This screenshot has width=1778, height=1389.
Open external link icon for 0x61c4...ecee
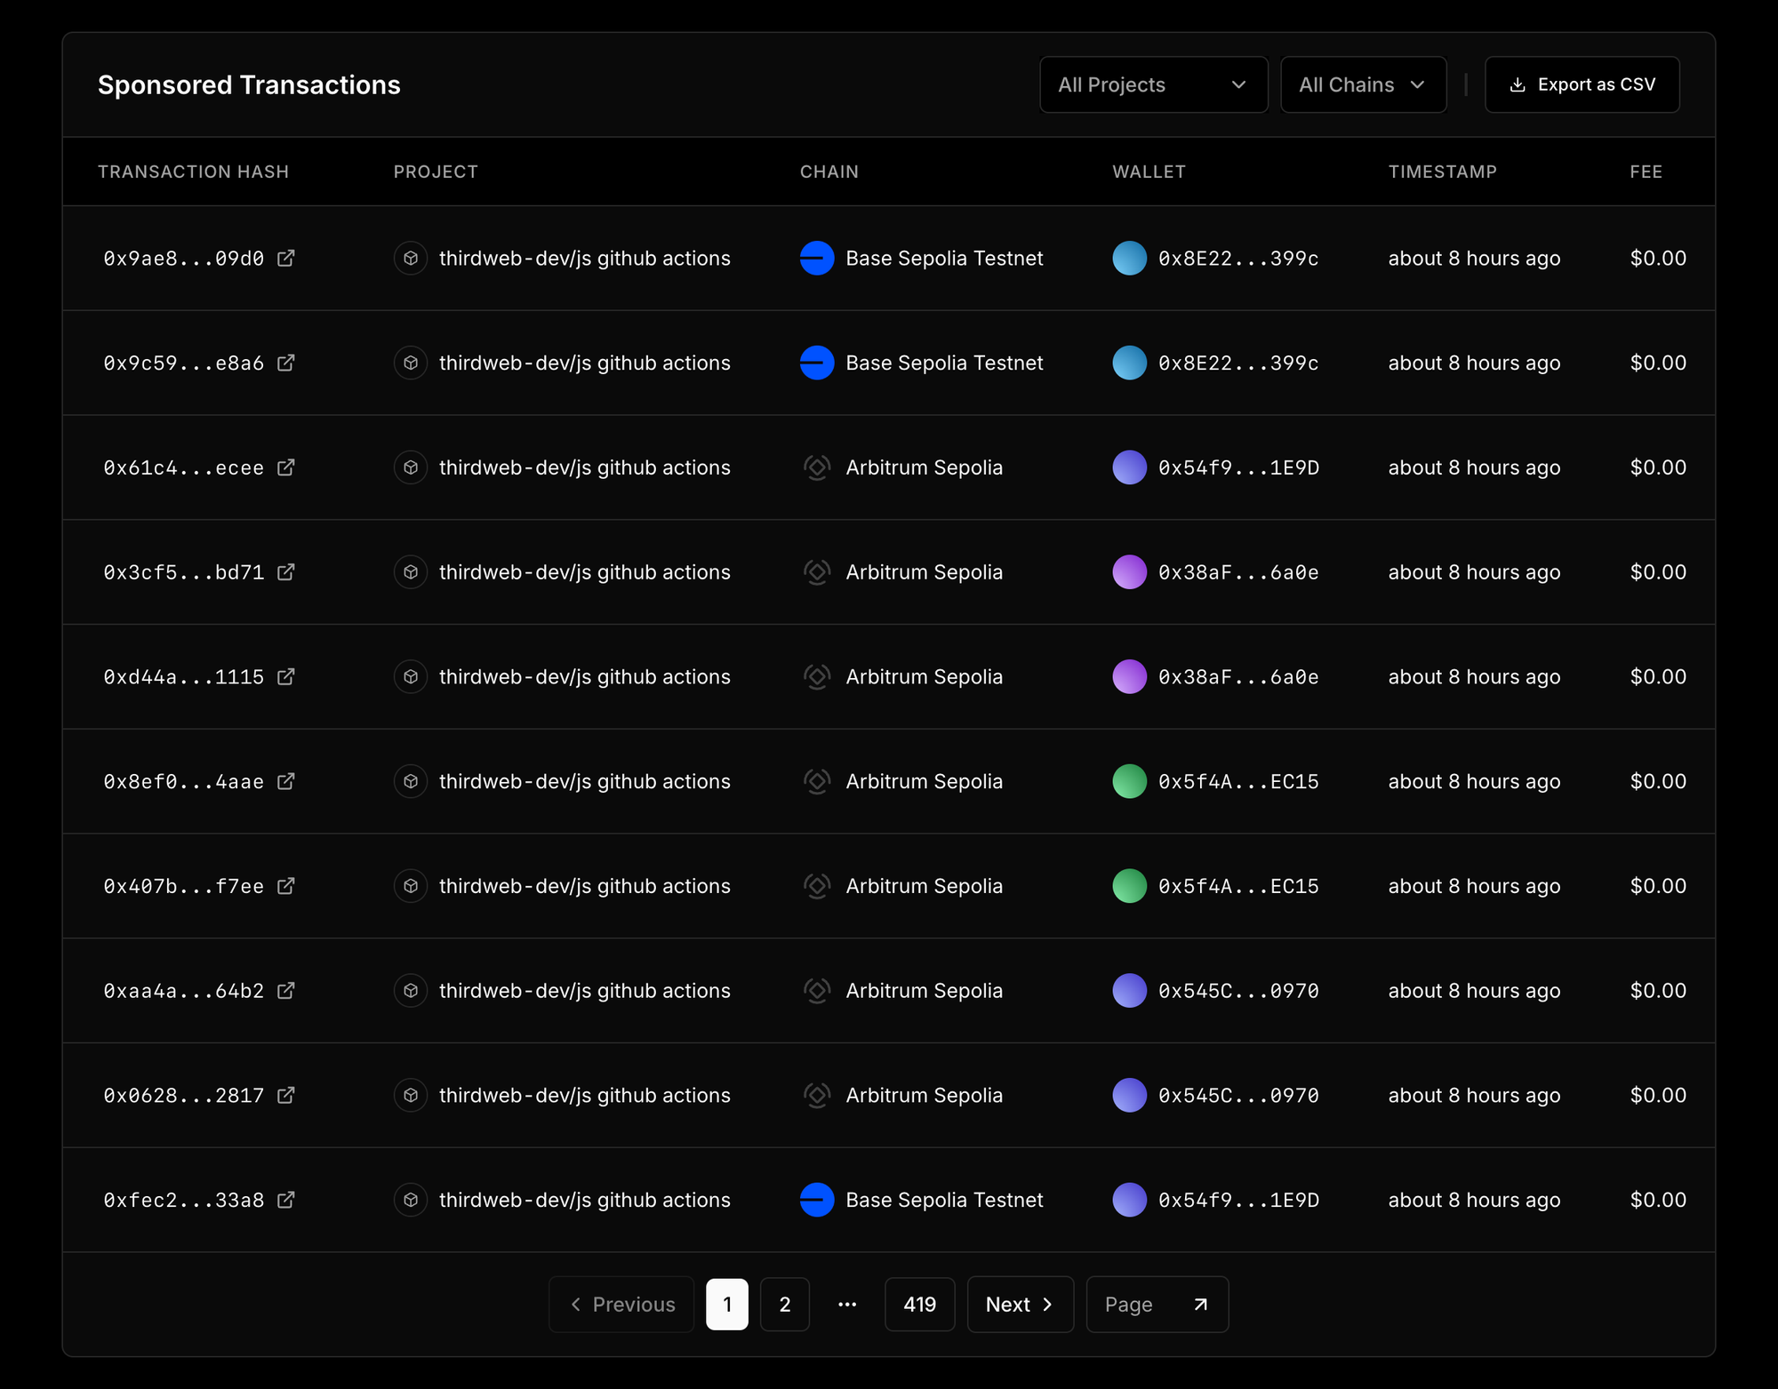click(285, 467)
